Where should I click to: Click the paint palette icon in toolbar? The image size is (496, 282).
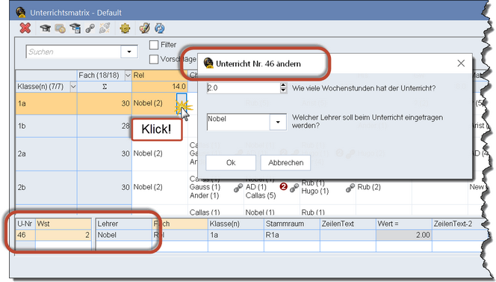tap(145, 28)
